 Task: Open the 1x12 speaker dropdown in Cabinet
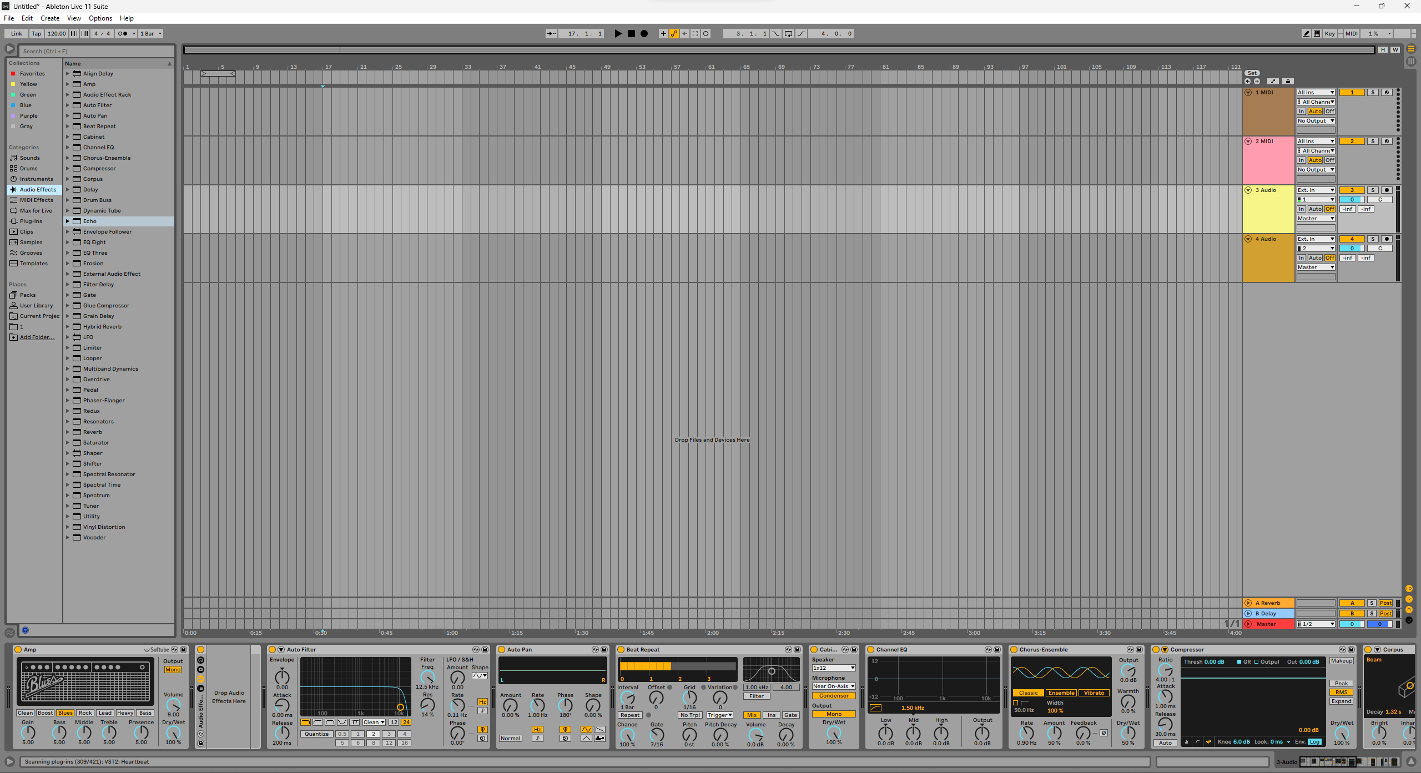click(834, 668)
